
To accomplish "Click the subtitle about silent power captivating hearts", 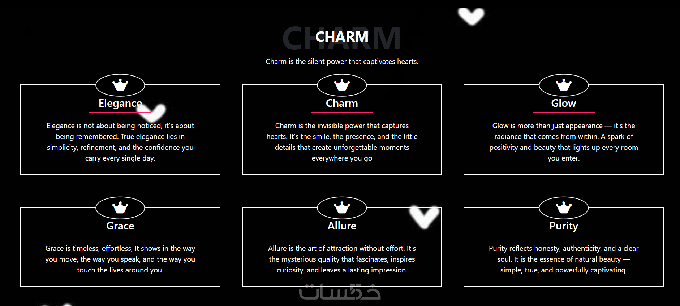I will pyautogui.click(x=342, y=61).
